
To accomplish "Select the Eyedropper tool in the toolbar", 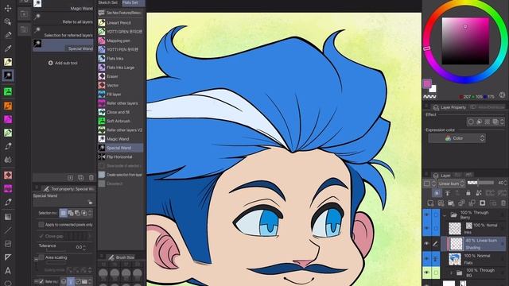I will coord(8,48).
